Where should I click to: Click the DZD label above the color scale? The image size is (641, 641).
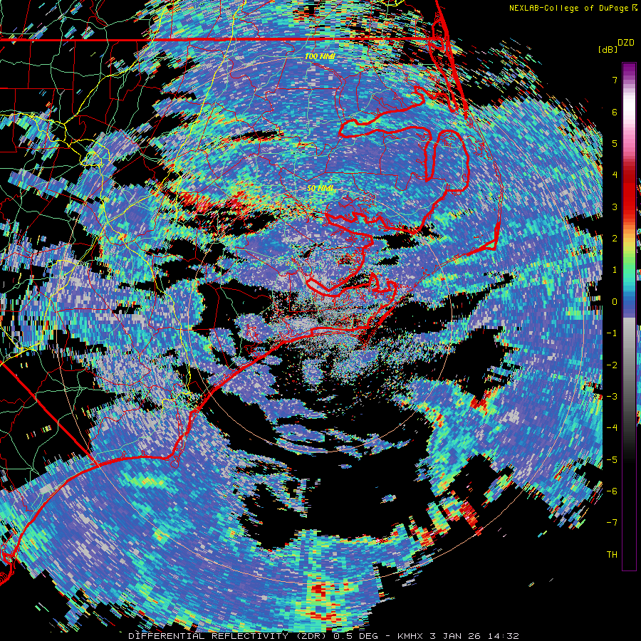click(x=625, y=43)
